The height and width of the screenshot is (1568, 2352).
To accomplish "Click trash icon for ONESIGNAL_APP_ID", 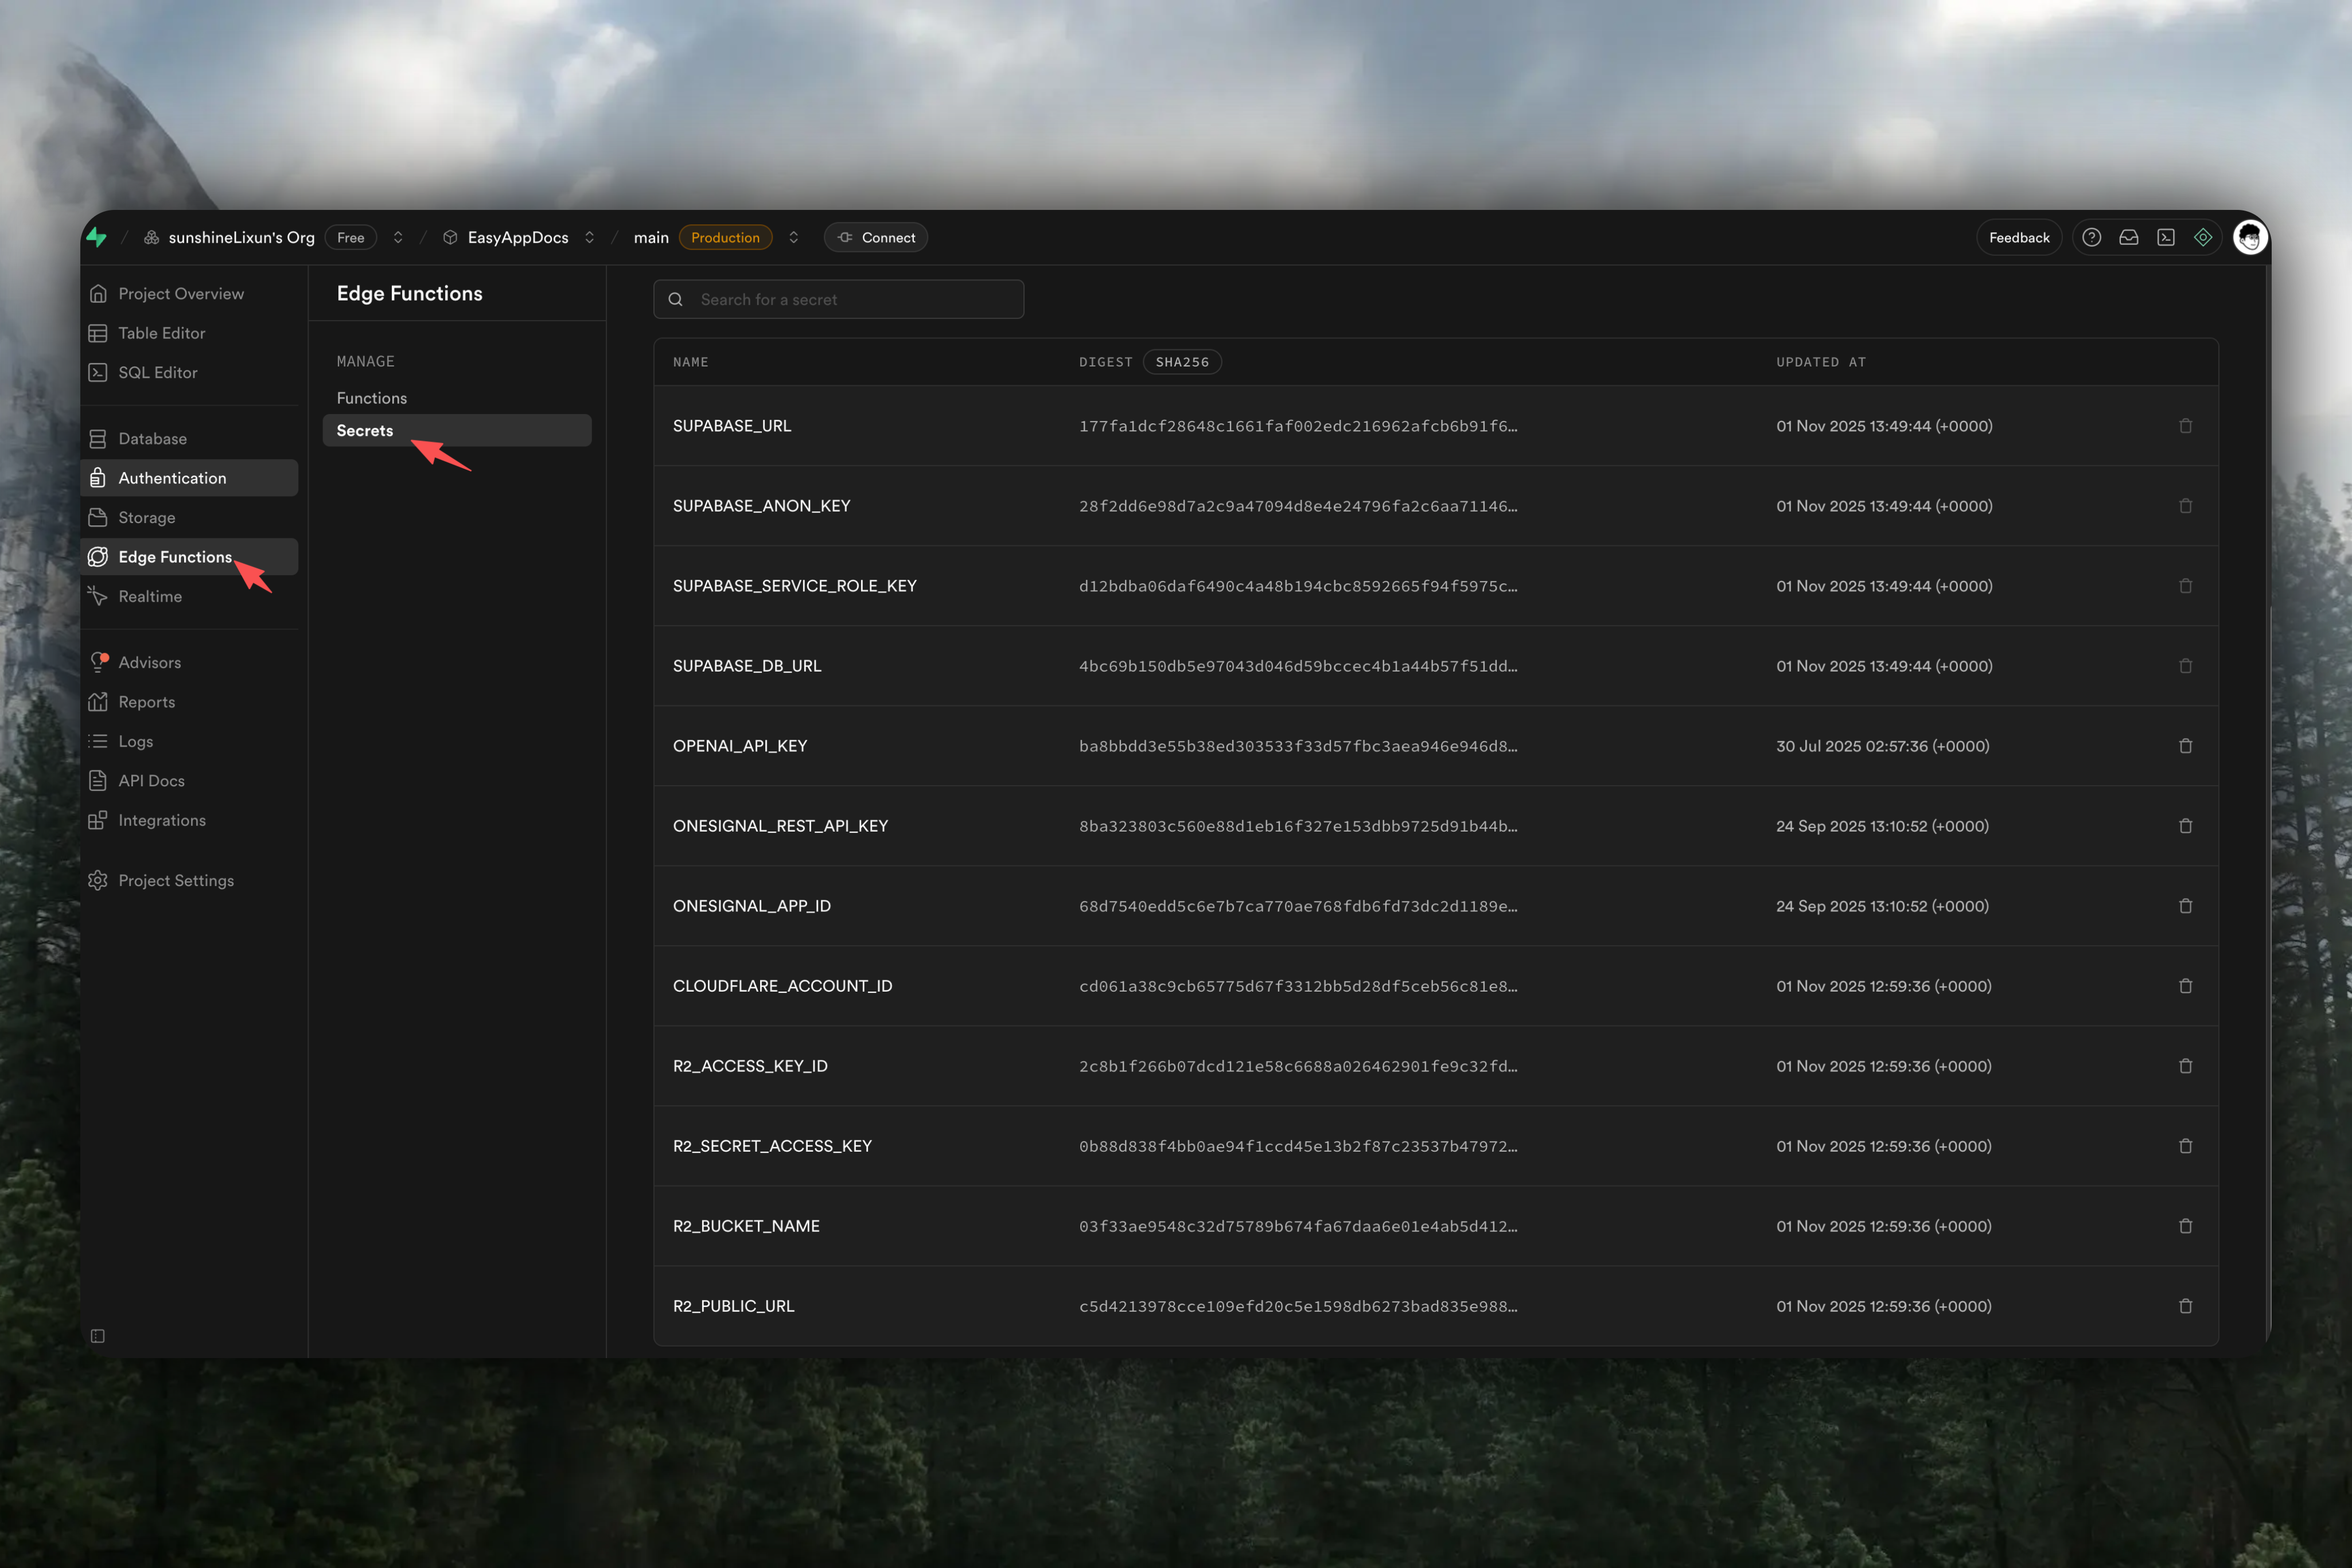I will coord(2185,906).
